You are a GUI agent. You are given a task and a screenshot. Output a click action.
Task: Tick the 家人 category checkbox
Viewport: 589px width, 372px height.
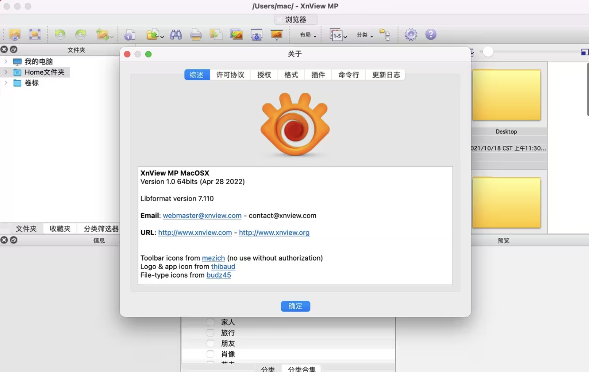click(x=210, y=322)
